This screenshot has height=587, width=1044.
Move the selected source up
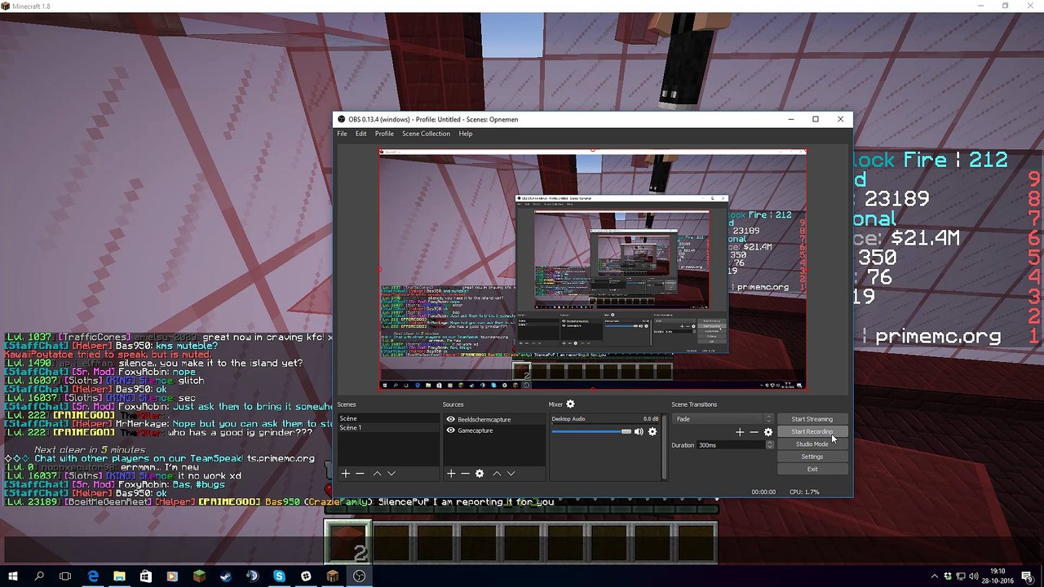496,474
